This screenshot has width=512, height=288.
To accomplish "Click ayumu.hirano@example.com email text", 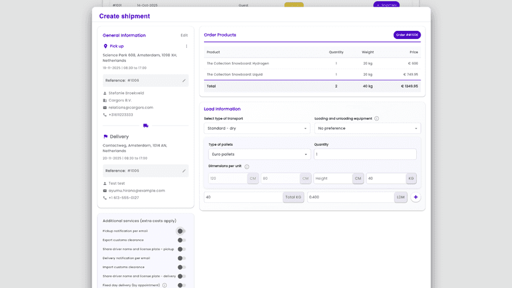I will coord(137,191).
